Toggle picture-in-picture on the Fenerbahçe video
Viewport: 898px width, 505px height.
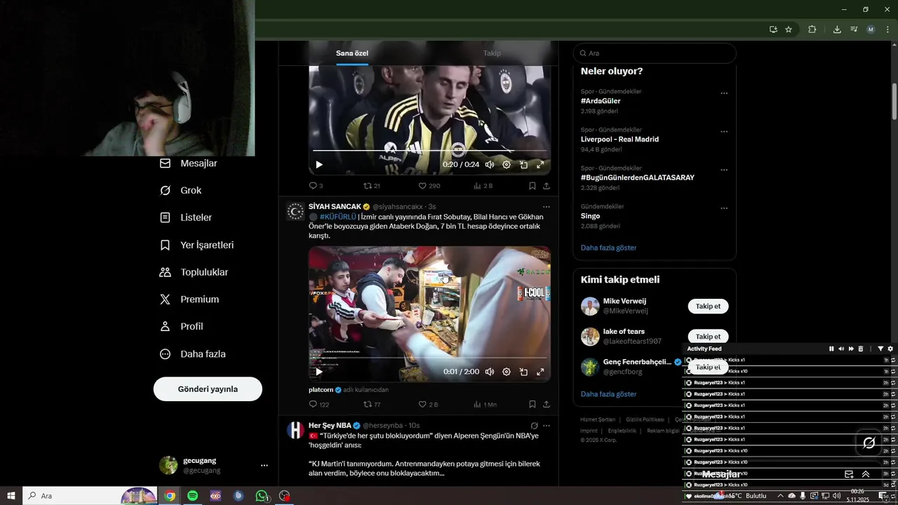(523, 165)
